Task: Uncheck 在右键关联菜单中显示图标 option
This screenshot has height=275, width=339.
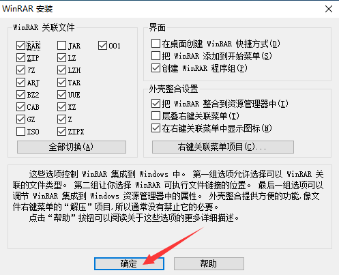Action: [156, 128]
